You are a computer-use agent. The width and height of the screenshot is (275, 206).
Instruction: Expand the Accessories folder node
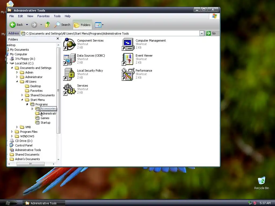coord(32,109)
